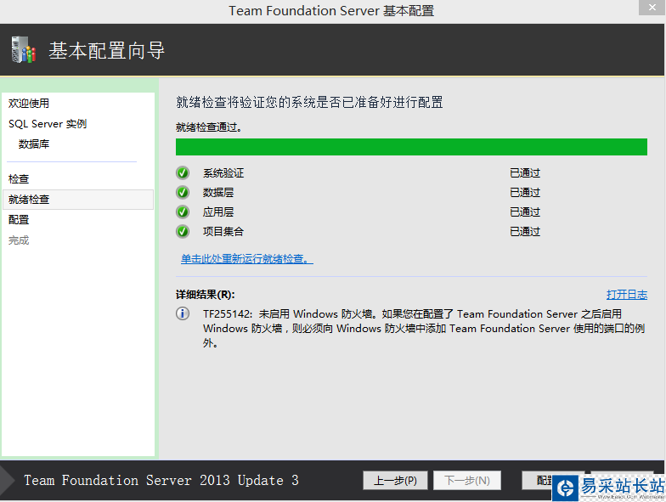Image resolution: width=666 pixels, height=502 pixels.
Task: Click the 基本配置向导 header title
Action: 107,50
